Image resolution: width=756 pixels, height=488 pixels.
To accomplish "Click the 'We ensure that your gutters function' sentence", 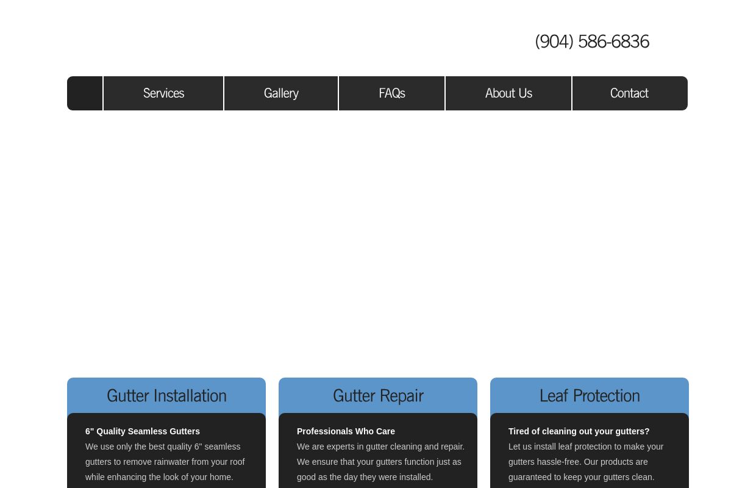I will (x=379, y=462).
